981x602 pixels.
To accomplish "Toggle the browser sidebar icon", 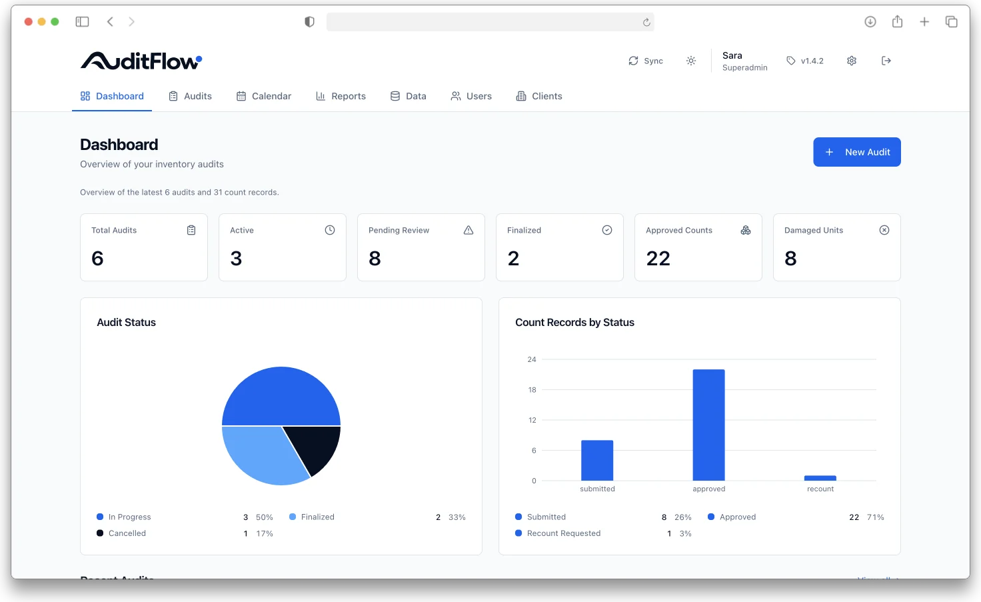I will pyautogui.click(x=83, y=22).
